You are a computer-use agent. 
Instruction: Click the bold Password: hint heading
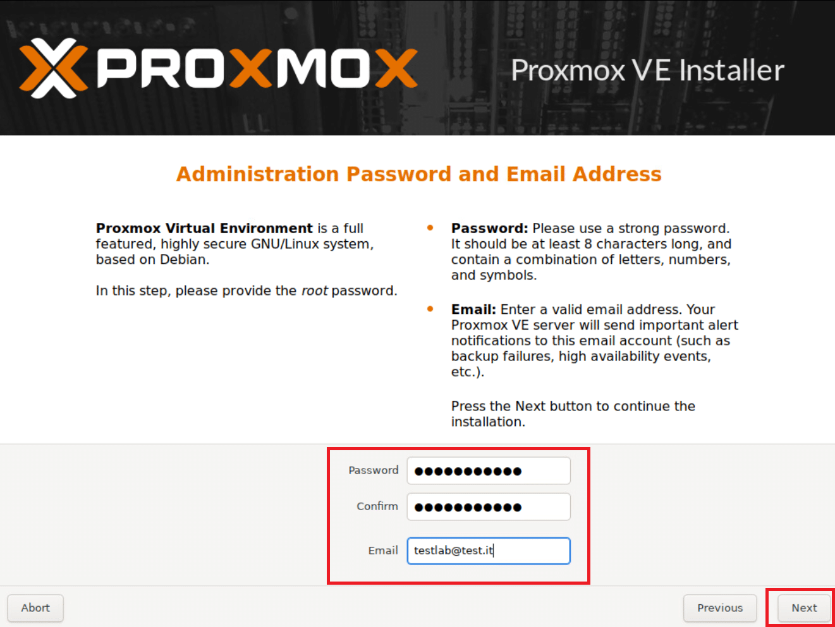point(489,229)
